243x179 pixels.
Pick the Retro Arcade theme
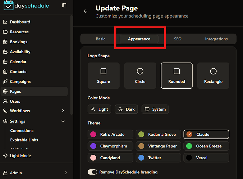[110, 134]
